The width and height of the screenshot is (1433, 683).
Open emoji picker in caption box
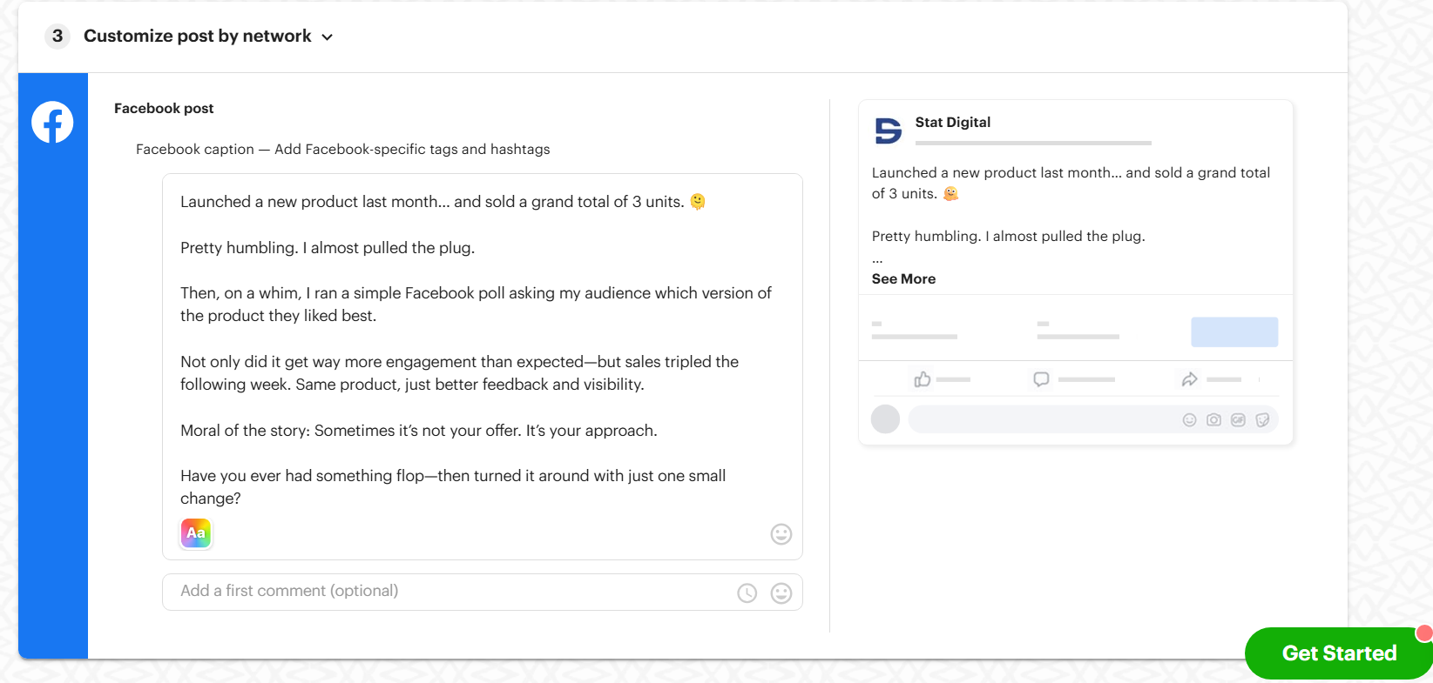point(781,534)
